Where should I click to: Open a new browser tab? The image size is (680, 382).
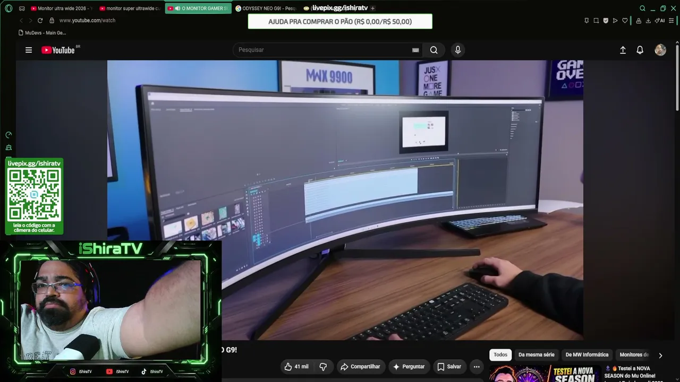(372, 8)
